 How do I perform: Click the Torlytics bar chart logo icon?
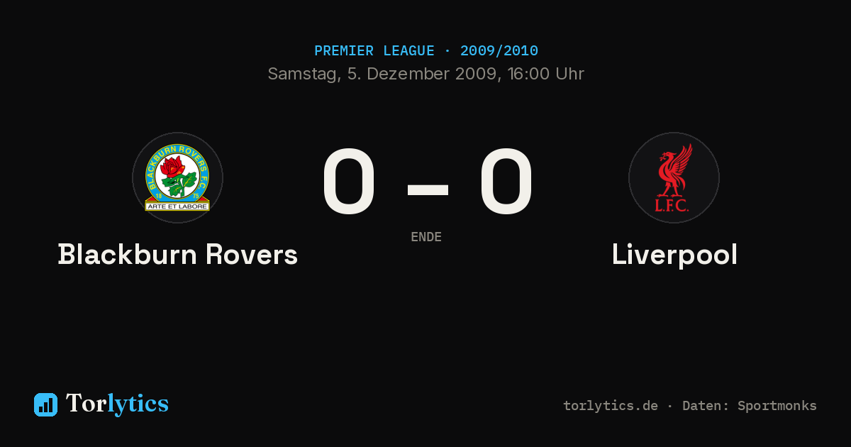click(45, 404)
